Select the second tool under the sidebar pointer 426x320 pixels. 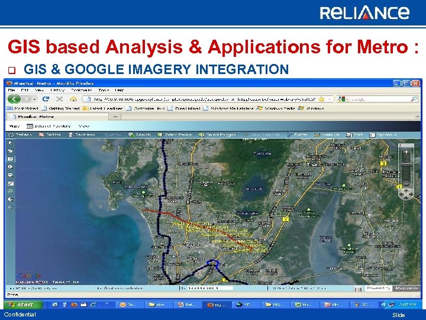point(10,151)
